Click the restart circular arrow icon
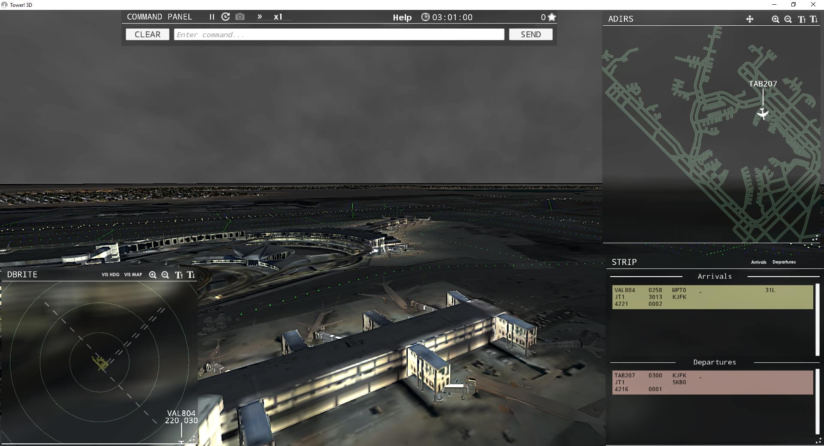The height and width of the screenshot is (446, 824). click(225, 17)
